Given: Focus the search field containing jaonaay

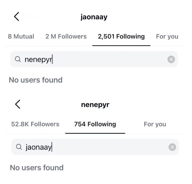Looking at the screenshot, I should click(95, 147).
